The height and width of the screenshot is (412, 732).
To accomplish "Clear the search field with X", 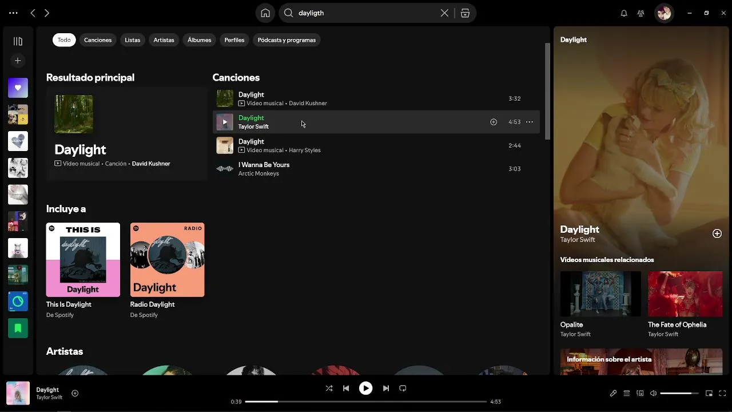I will point(444,13).
